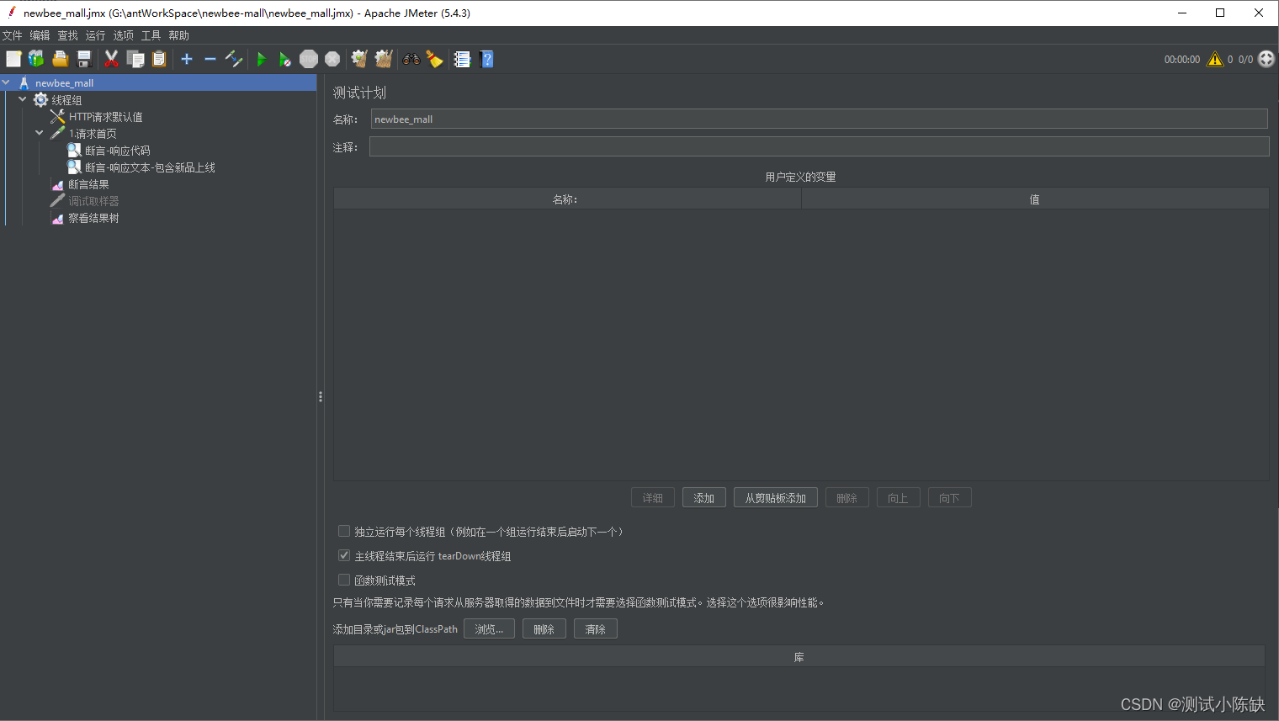Enable 函数测试模式 checkbox
The width and height of the screenshot is (1279, 721).
344,580
